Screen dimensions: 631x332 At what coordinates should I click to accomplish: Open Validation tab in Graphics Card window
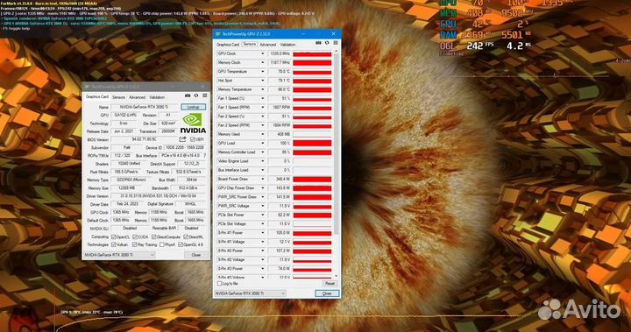tap(157, 97)
